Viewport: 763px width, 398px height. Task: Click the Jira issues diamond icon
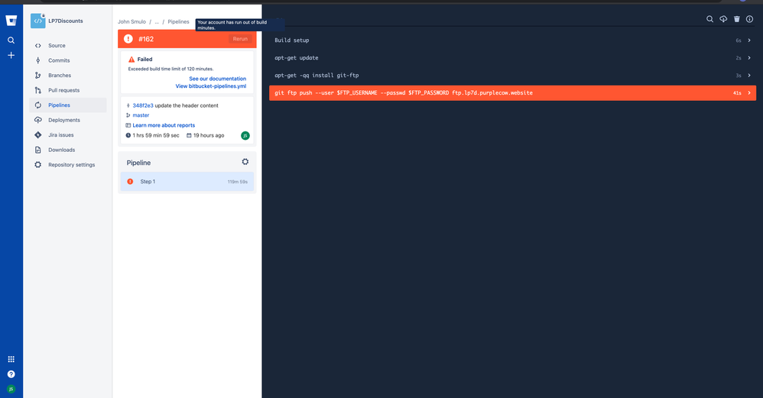[38, 135]
